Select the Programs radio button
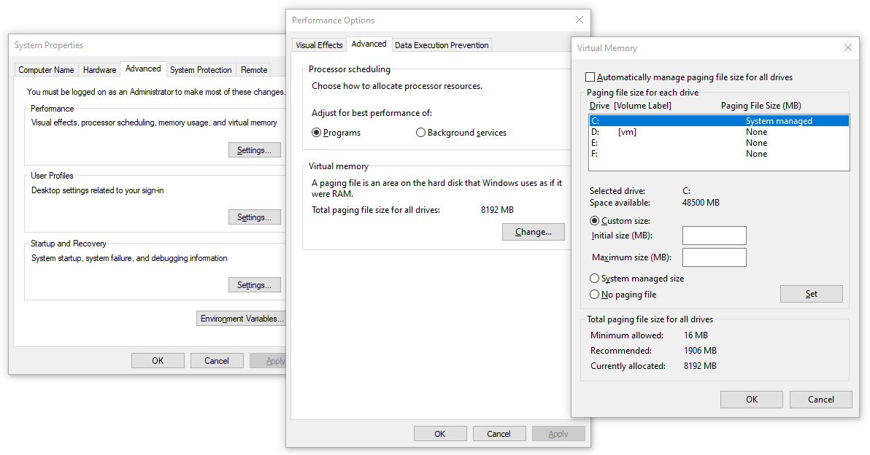870x455 pixels. 316,133
